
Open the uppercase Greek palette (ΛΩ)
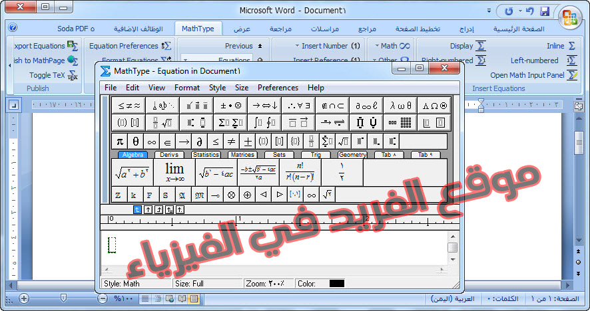click(434, 106)
